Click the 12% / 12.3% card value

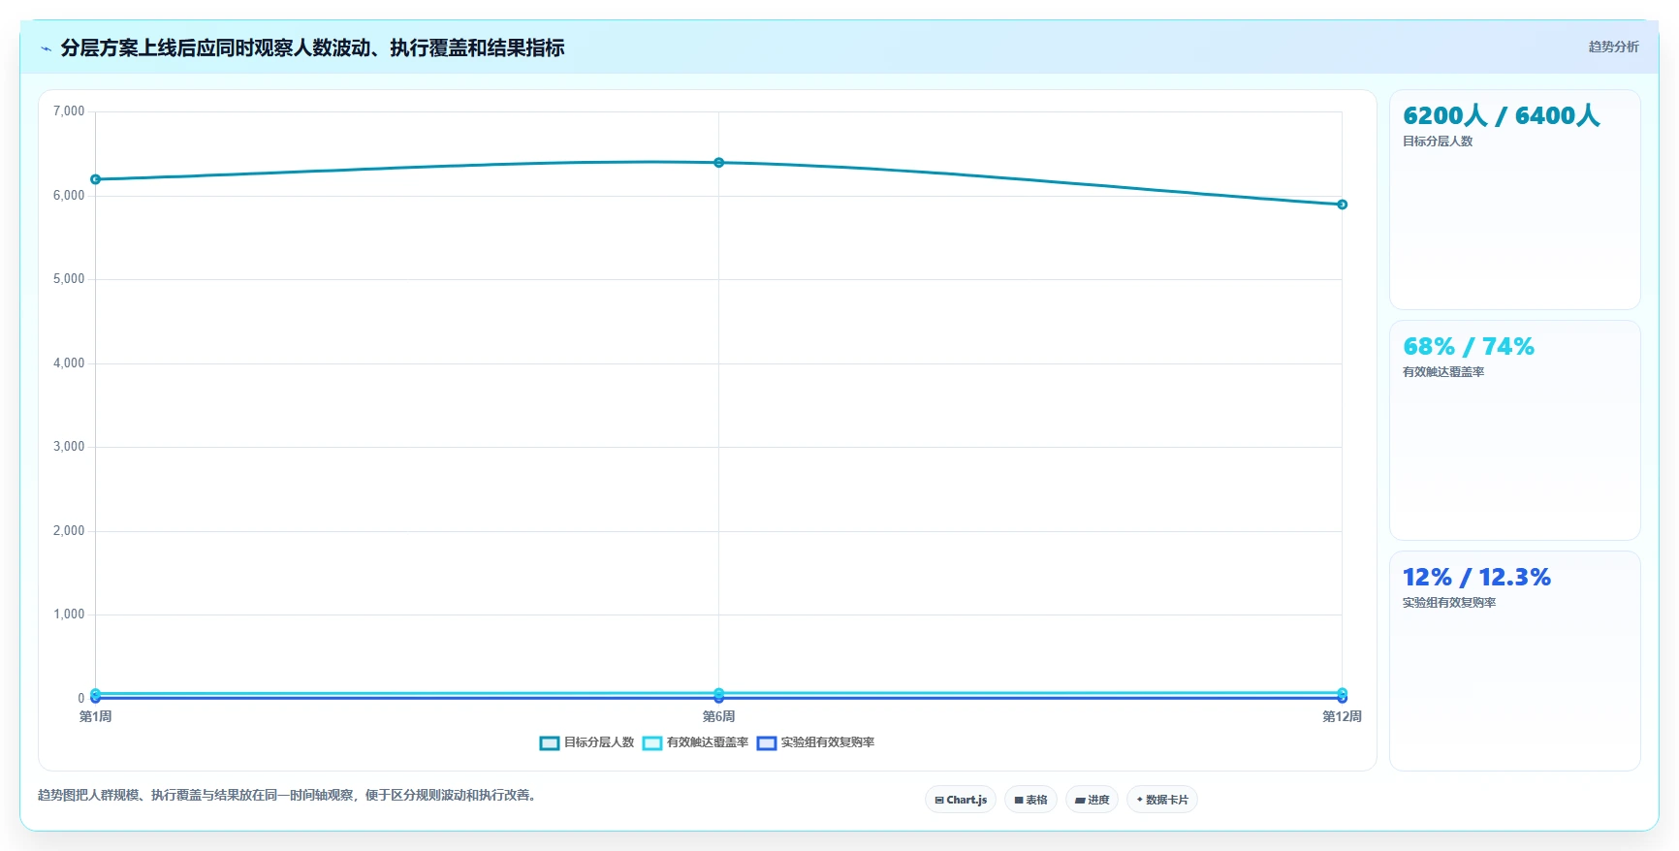[1476, 577]
